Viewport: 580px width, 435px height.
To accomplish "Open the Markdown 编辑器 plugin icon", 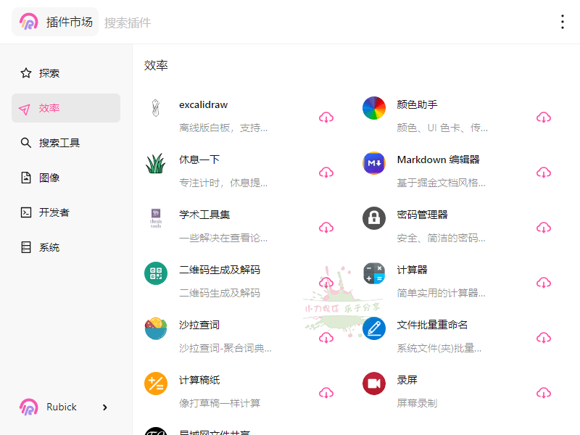I will (373, 164).
